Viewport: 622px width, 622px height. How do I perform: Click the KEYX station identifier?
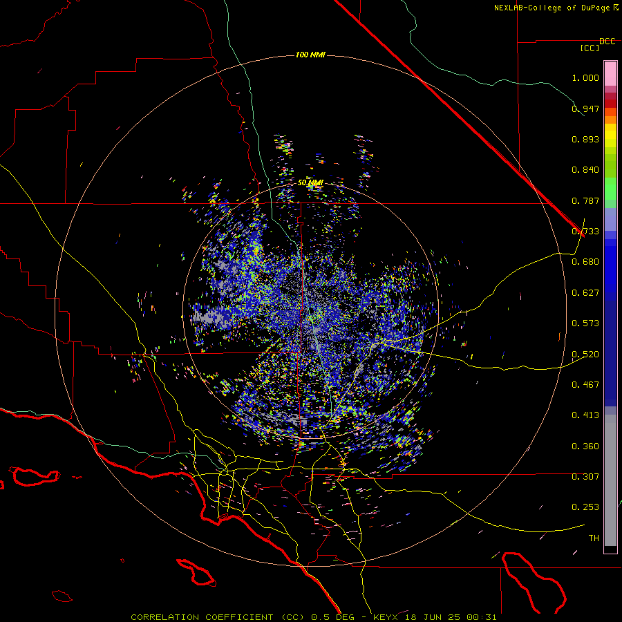point(385,617)
